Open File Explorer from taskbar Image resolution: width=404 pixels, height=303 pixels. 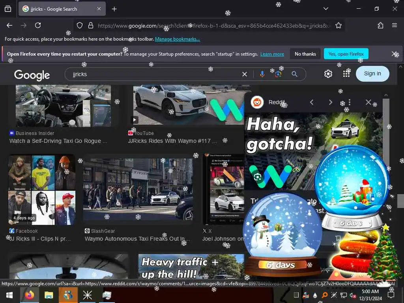pyautogui.click(x=49, y=295)
